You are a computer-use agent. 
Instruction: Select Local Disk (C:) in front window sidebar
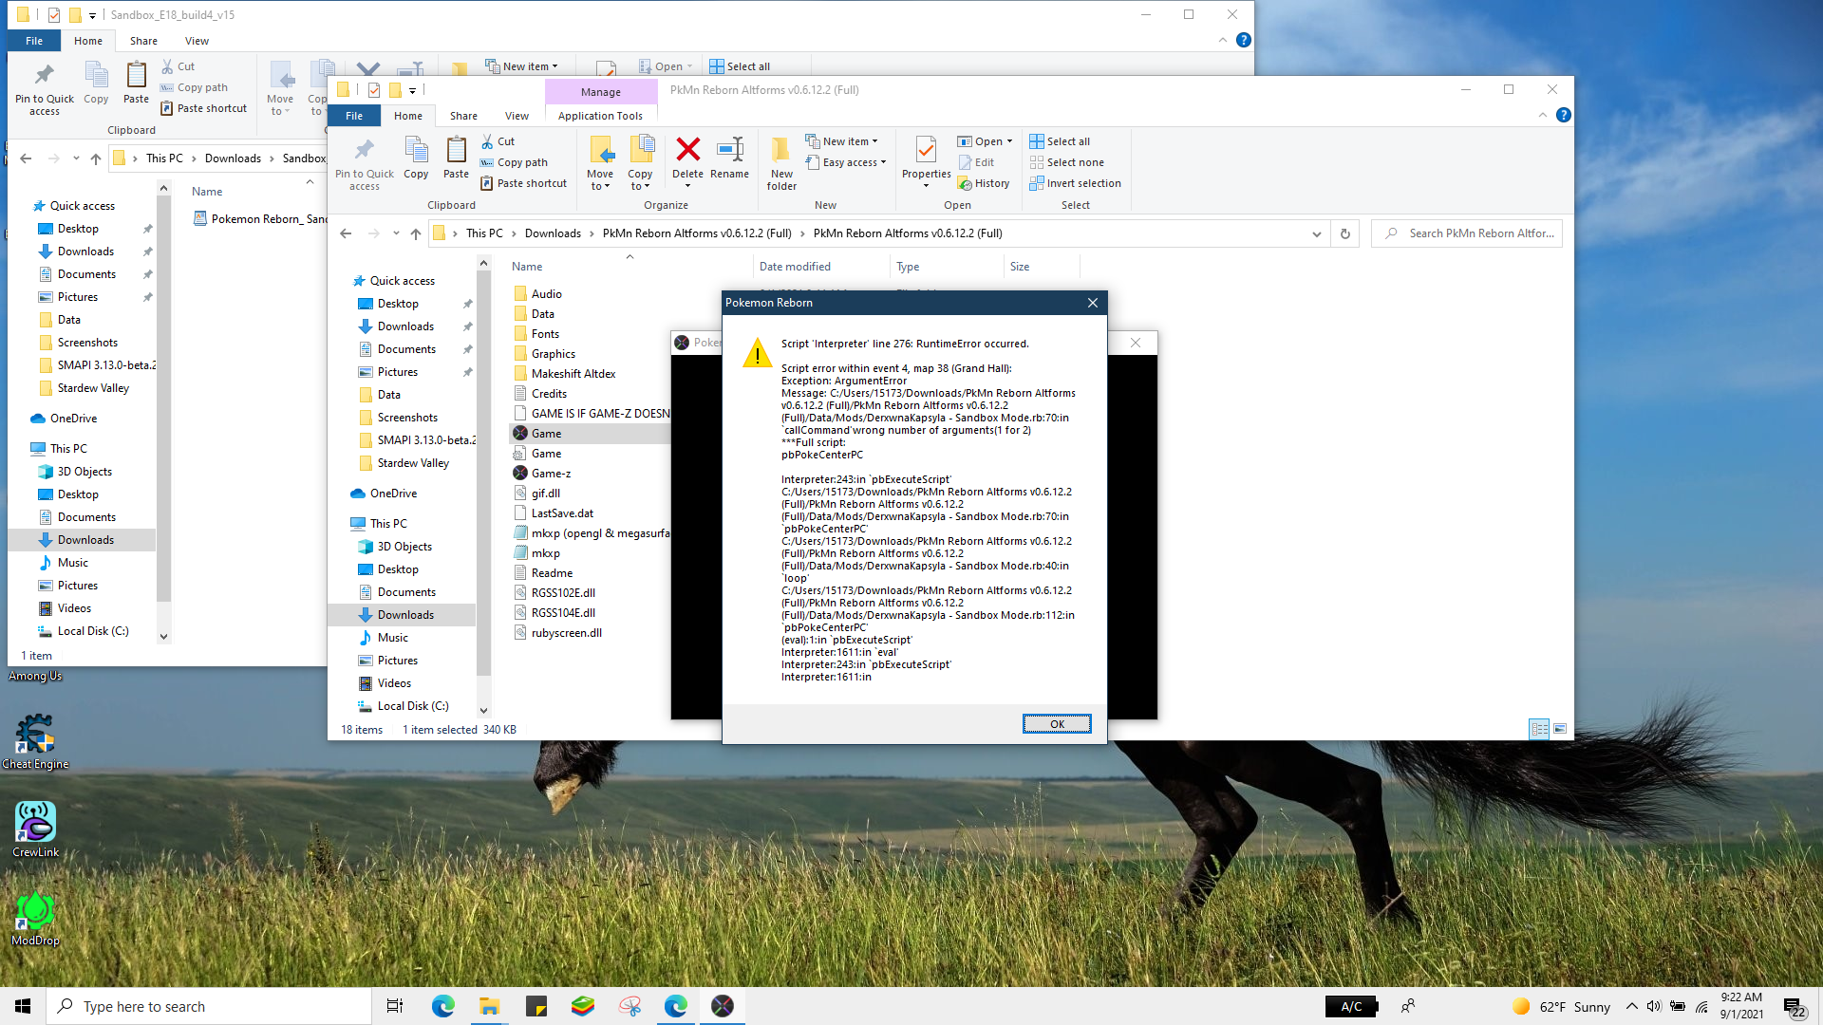[x=413, y=706]
